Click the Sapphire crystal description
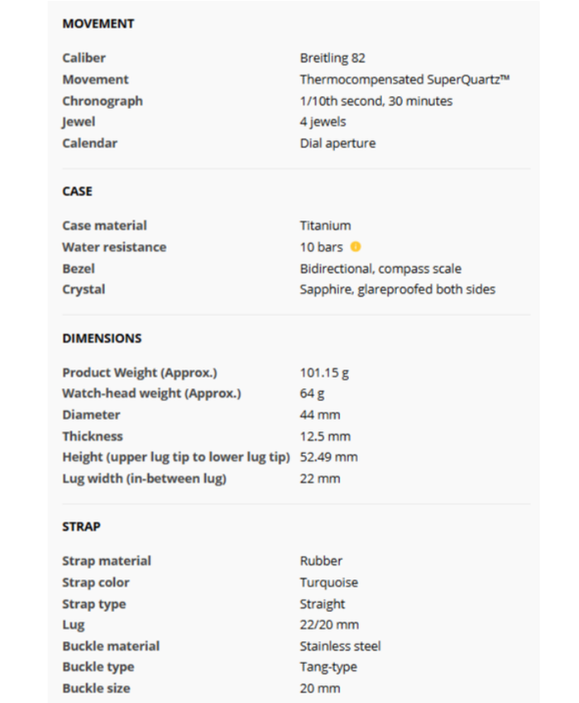This screenshot has height=703, width=579. click(397, 289)
